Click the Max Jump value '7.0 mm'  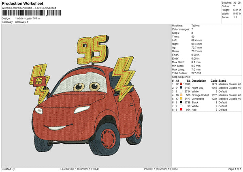pyautogui.click(x=196, y=69)
